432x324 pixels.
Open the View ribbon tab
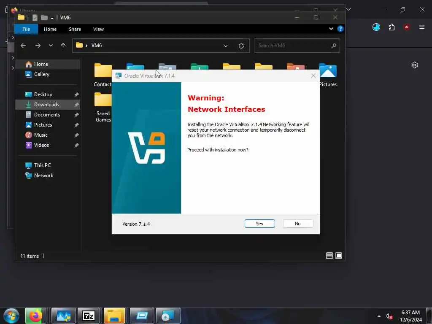pos(98,29)
